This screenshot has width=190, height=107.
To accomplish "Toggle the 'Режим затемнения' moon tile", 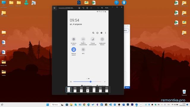I will pos(93,39).
